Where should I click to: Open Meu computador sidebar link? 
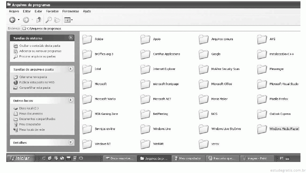click(30, 124)
